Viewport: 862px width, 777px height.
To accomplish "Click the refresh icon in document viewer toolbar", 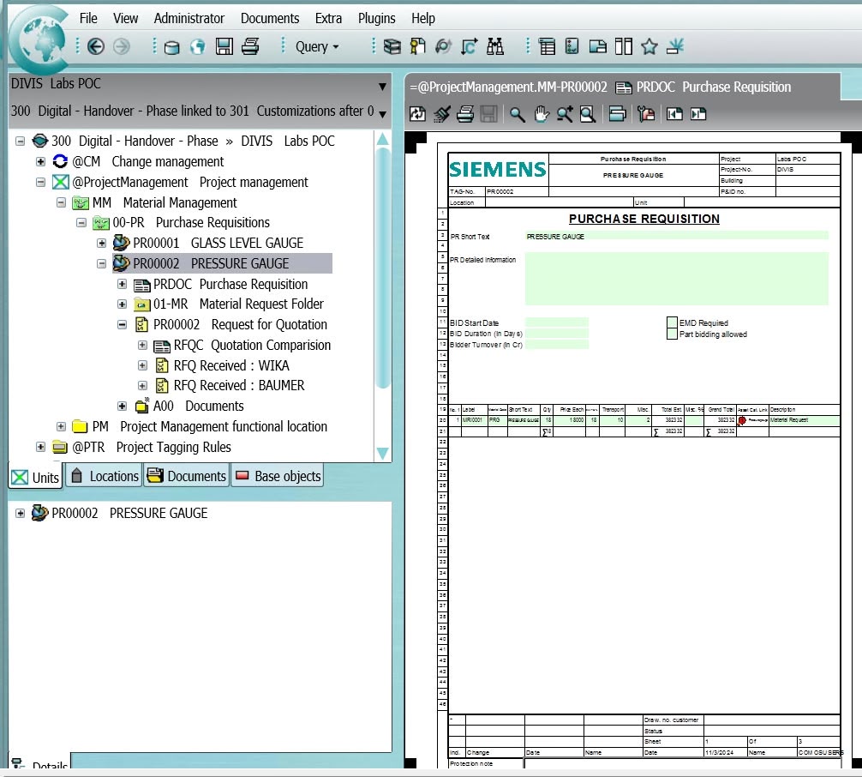I will coord(417,114).
